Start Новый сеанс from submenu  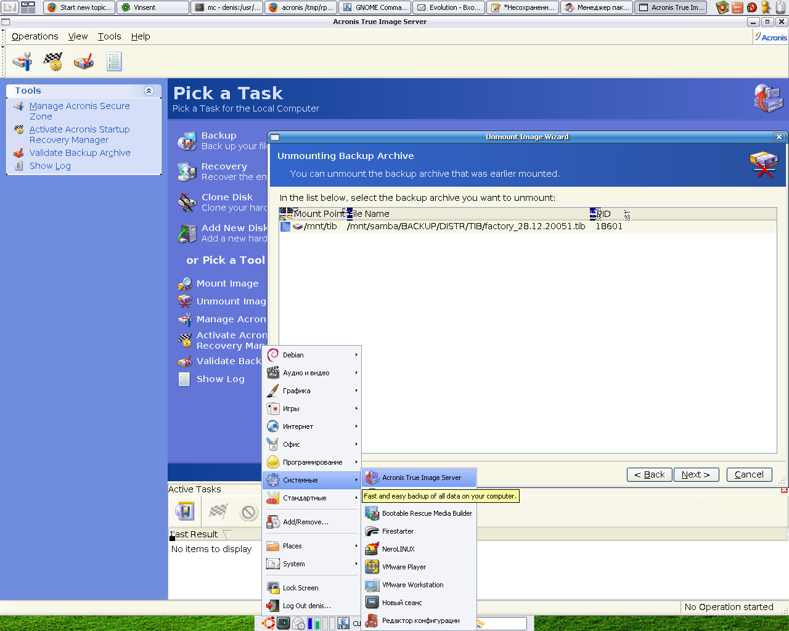[419, 603]
